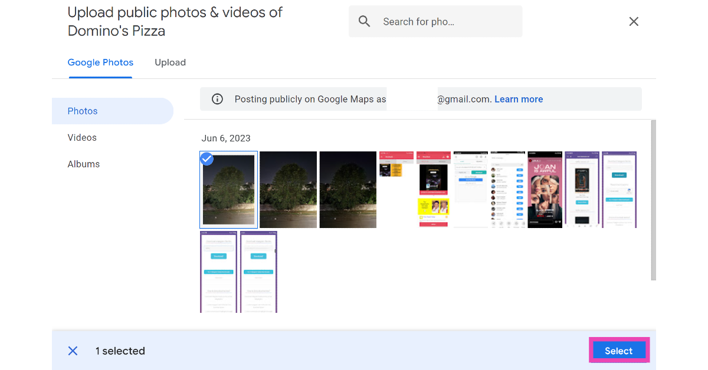This screenshot has height=370, width=708.
Task: Select the screenshot with yellow banner thumbnail
Action: point(433,190)
